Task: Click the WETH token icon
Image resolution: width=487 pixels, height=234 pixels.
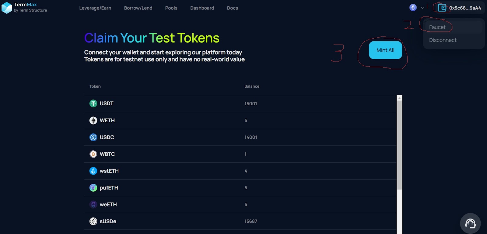Action: click(93, 120)
